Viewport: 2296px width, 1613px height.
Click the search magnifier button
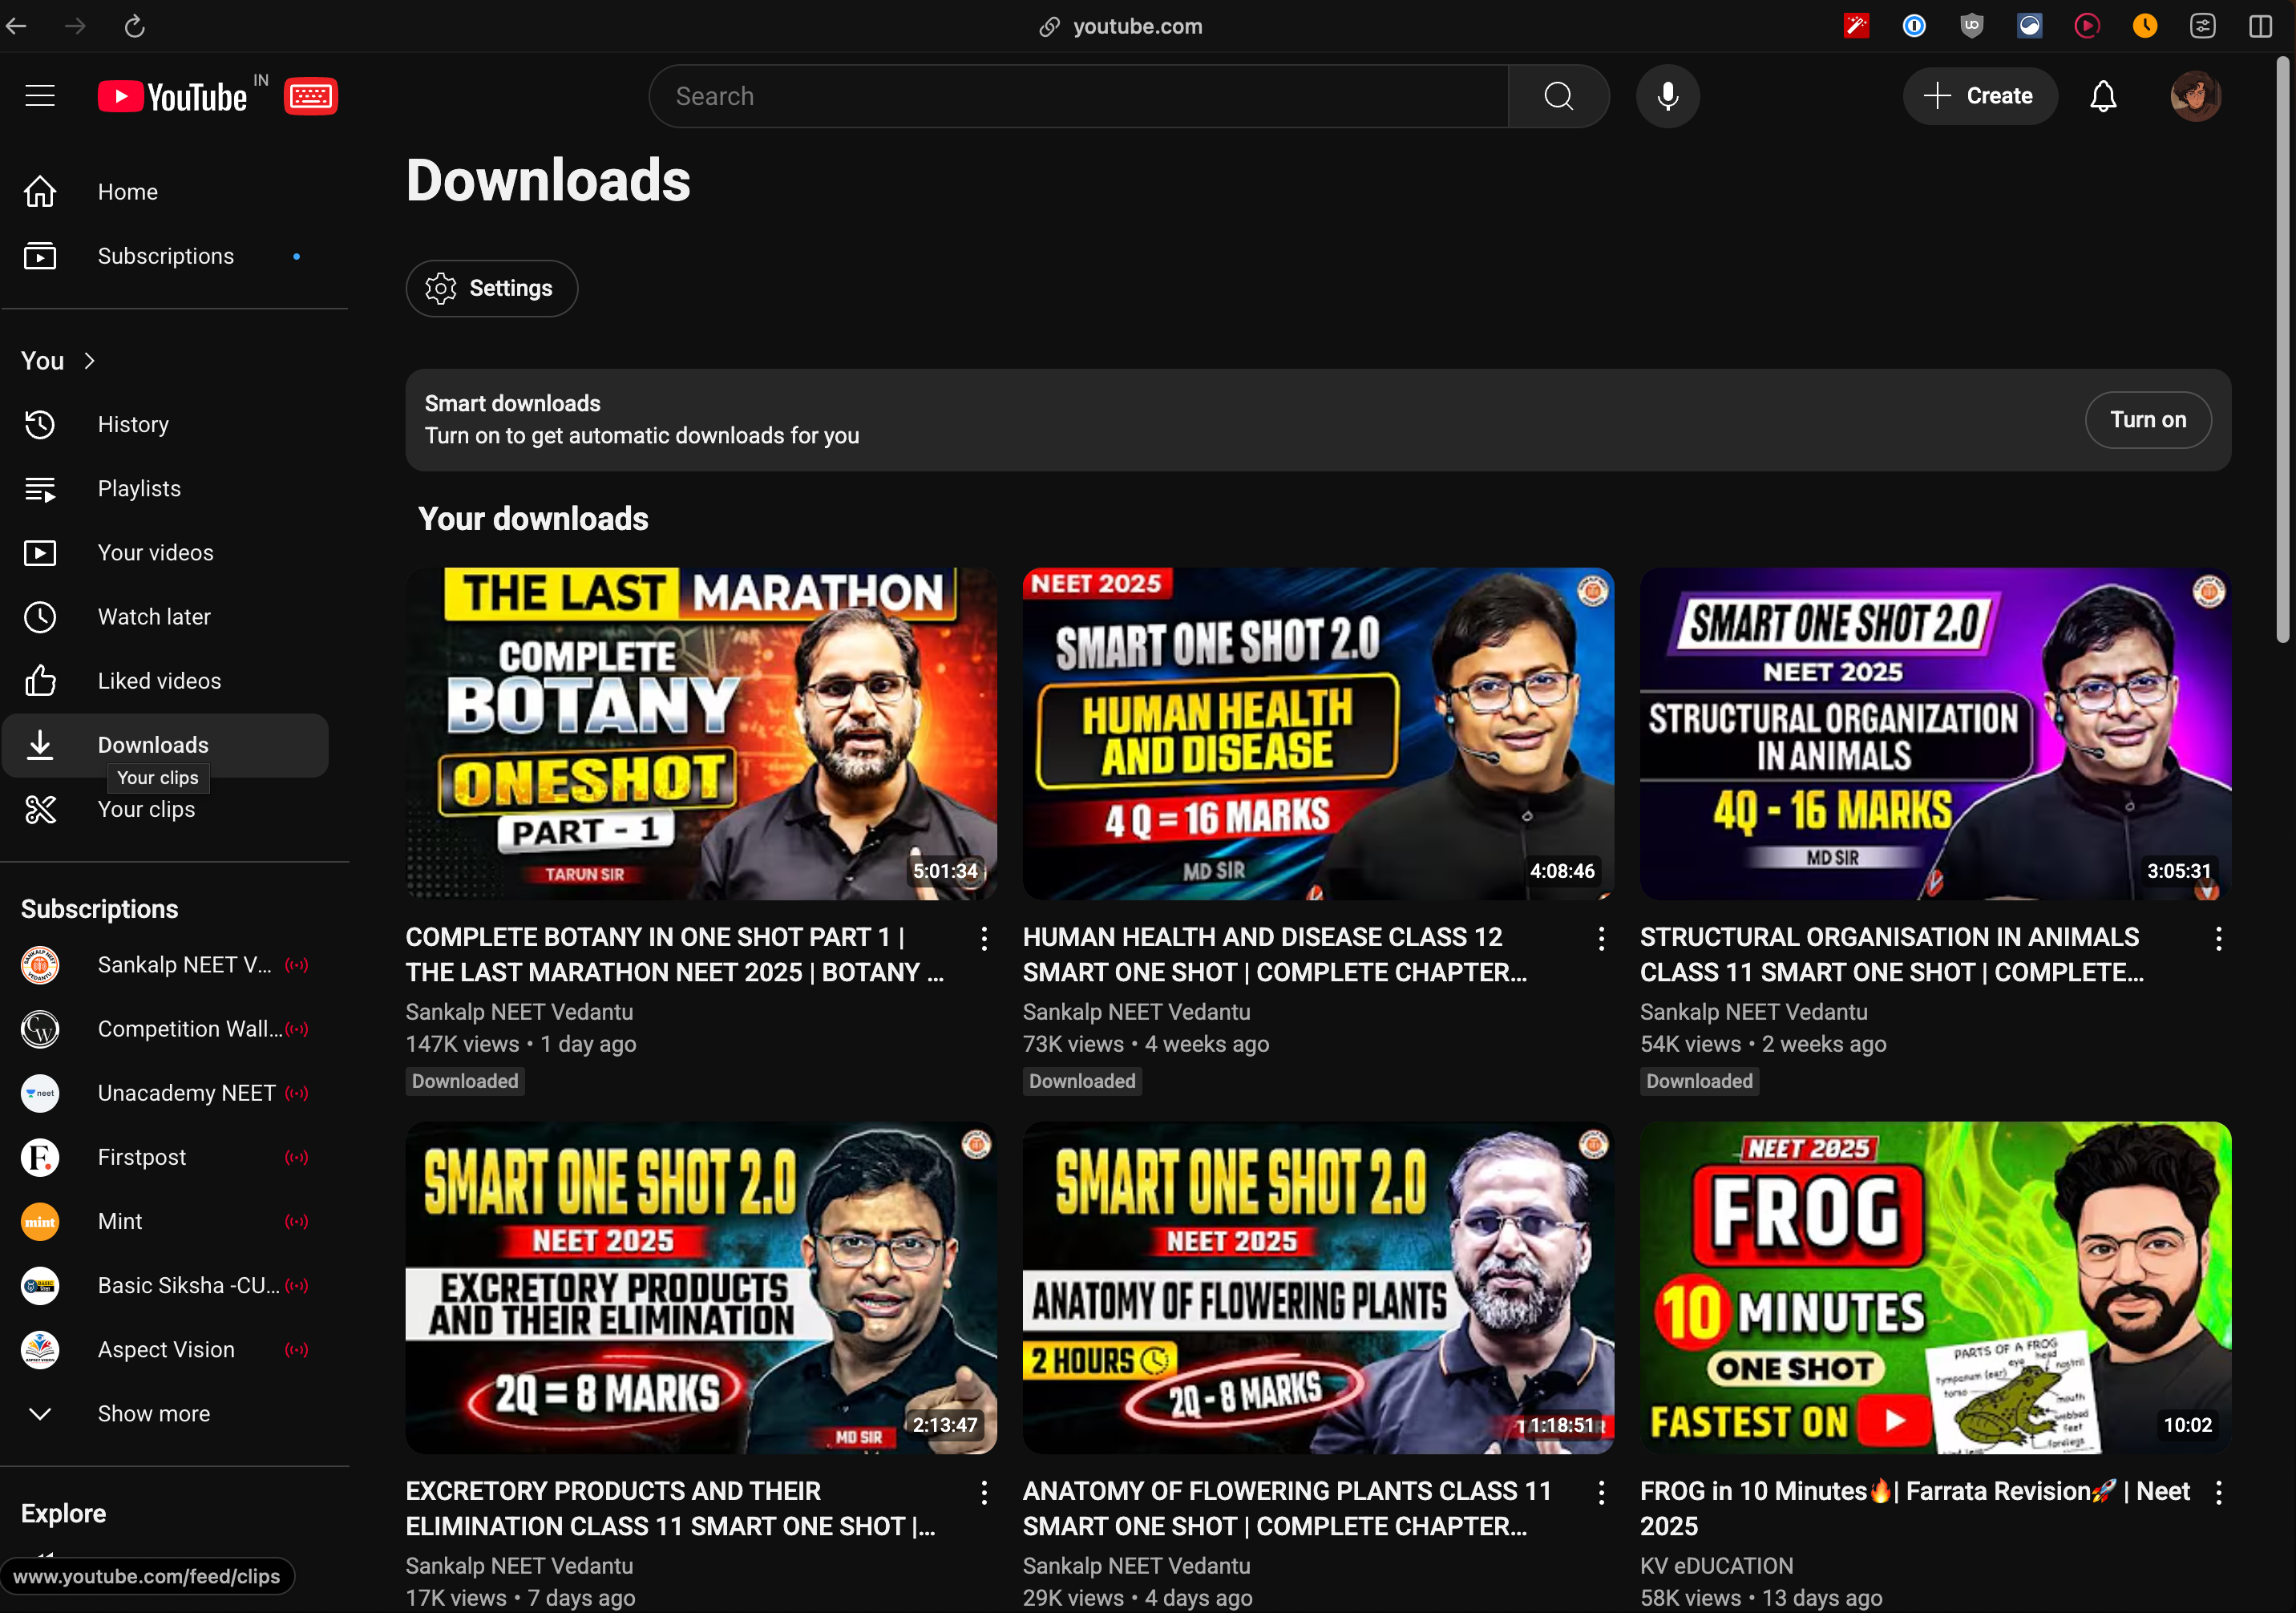tap(1558, 96)
